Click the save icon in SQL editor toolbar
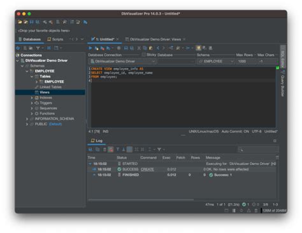 126,48
